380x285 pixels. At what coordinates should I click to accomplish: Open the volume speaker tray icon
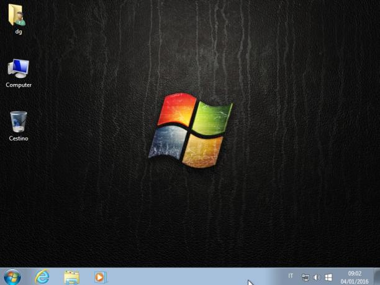click(x=317, y=278)
